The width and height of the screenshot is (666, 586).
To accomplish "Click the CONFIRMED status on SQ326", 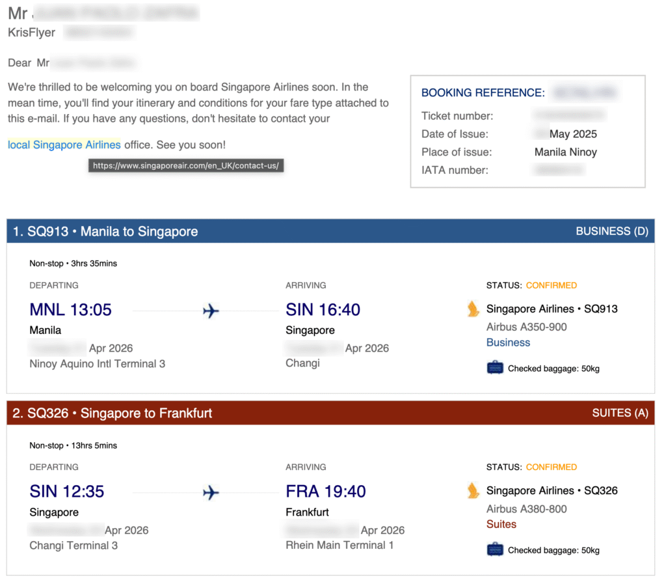I will click(x=551, y=467).
